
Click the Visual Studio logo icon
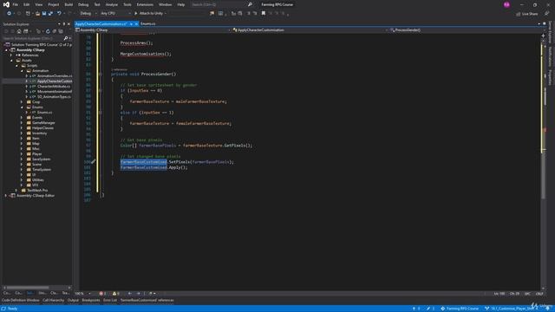point(6,4)
